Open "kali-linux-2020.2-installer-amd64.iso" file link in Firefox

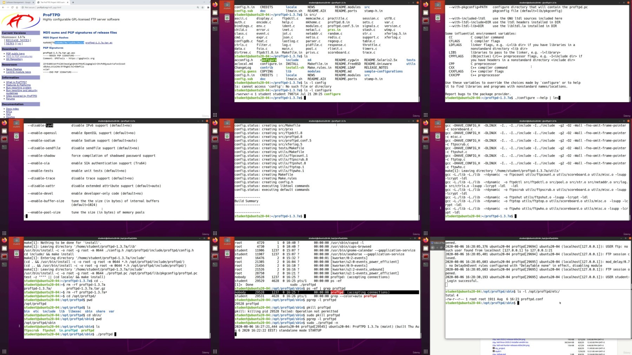coord(511,342)
